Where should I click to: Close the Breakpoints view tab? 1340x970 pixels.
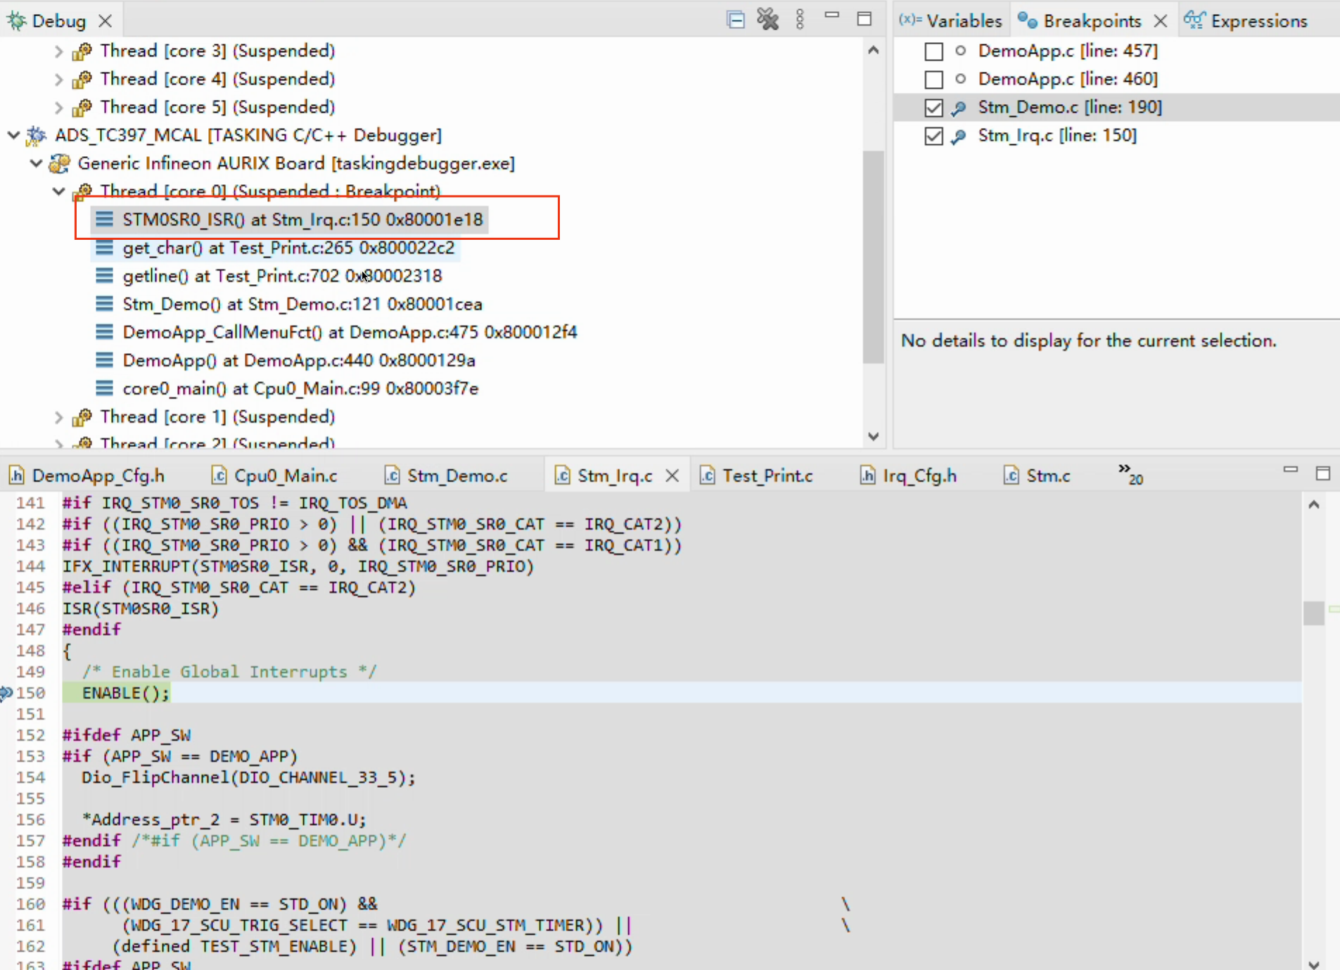[x=1161, y=21]
